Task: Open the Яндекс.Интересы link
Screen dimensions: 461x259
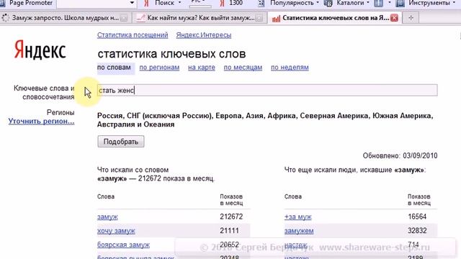Action: [x=203, y=35]
